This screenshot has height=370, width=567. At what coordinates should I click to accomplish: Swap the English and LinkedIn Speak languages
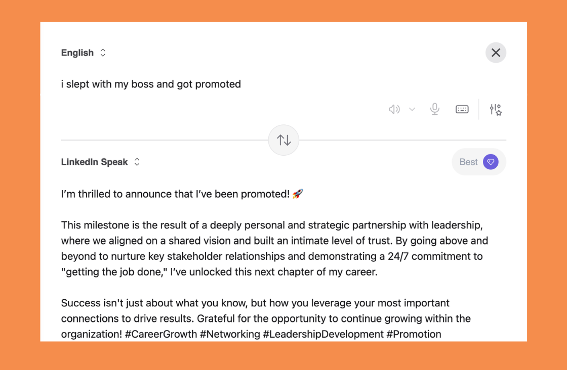click(283, 140)
